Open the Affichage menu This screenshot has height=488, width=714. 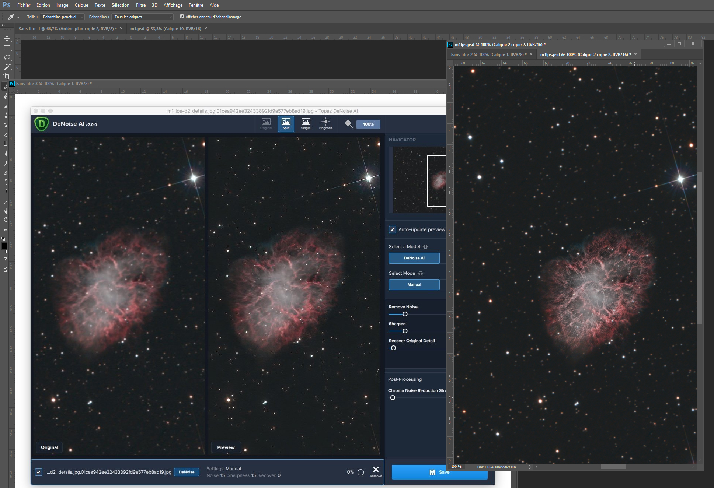point(173,5)
